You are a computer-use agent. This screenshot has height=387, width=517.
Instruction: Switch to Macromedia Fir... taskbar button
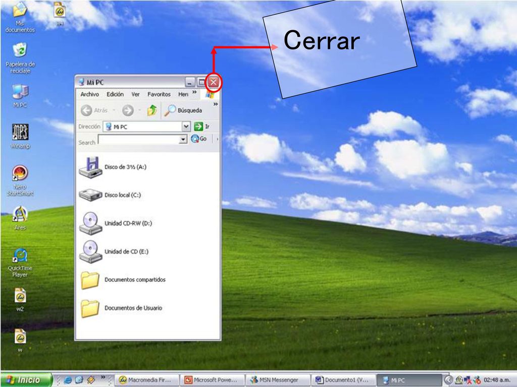[x=147, y=380]
